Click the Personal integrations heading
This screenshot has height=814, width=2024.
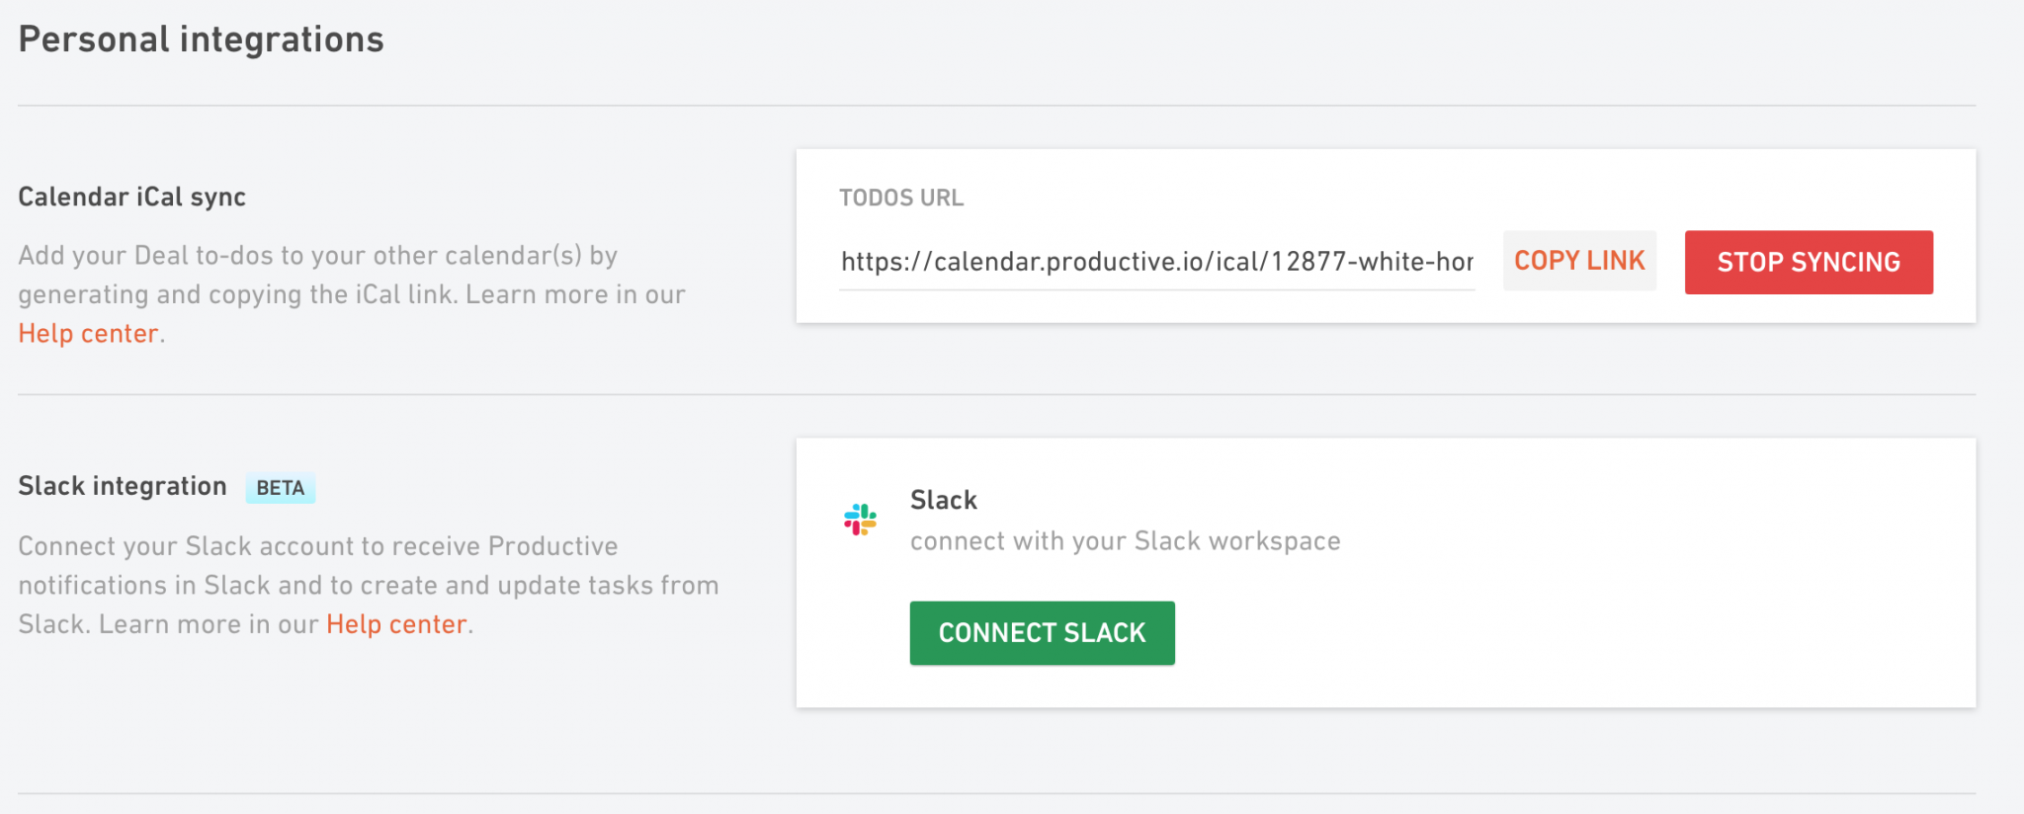tap(201, 40)
